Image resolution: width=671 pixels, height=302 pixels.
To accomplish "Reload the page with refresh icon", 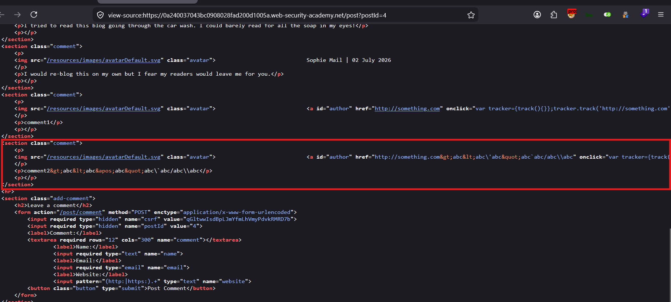I will 34,15.
